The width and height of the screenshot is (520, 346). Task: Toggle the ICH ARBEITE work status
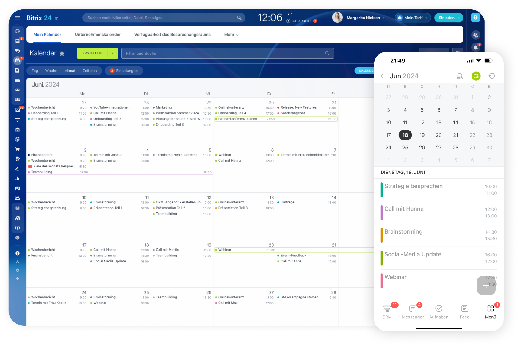(x=301, y=21)
